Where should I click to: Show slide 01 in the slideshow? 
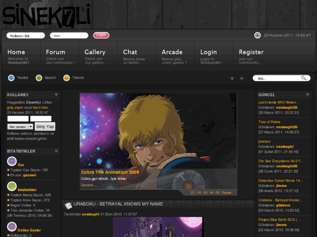(193, 193)
